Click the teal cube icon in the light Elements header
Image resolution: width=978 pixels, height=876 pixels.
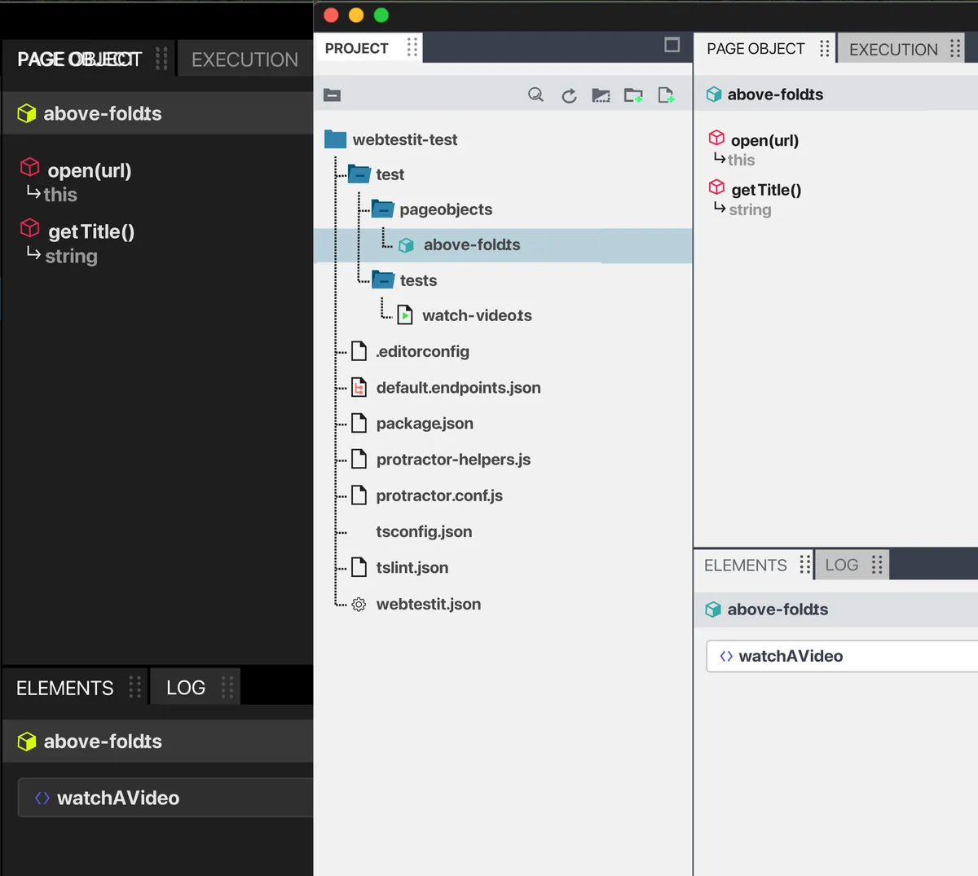pos(713,610)
